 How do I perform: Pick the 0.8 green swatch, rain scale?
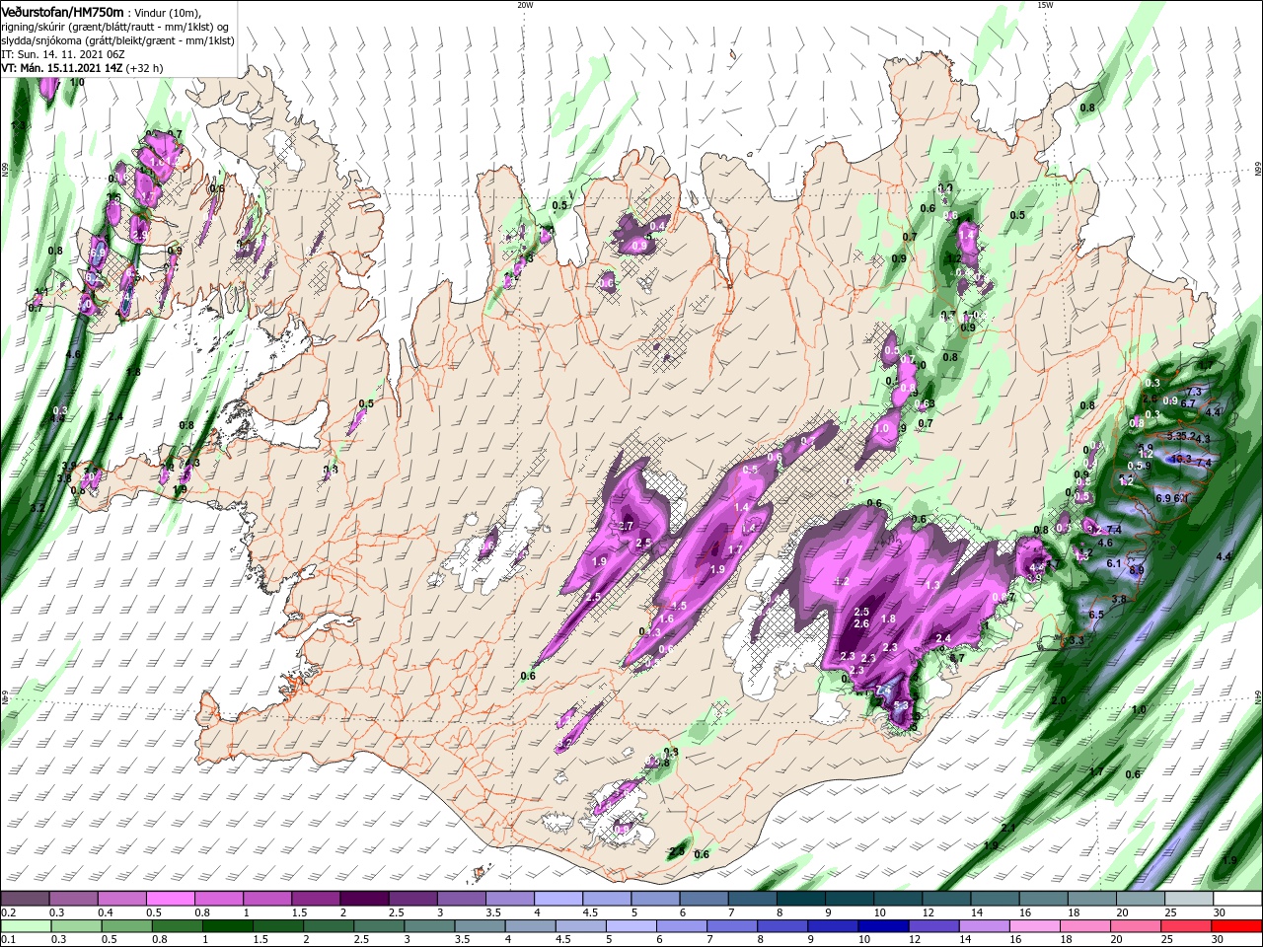[178, 925]
